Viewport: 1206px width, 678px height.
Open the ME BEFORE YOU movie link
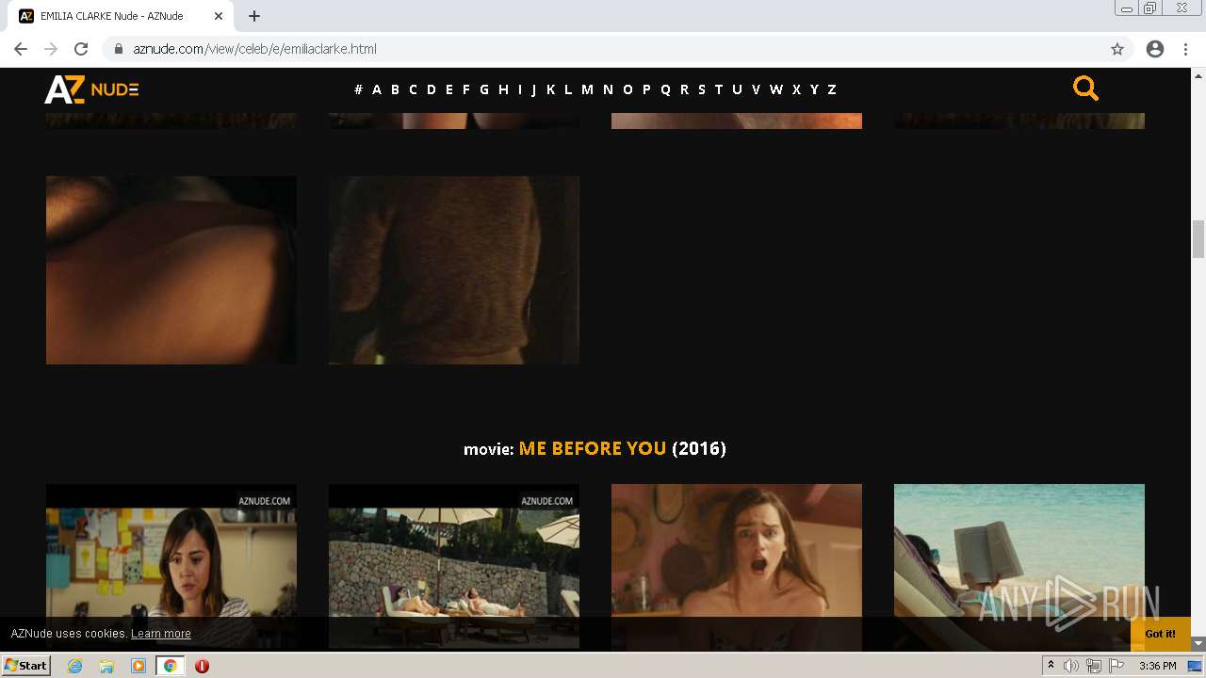pyautogui.click(x=593, y=448)
